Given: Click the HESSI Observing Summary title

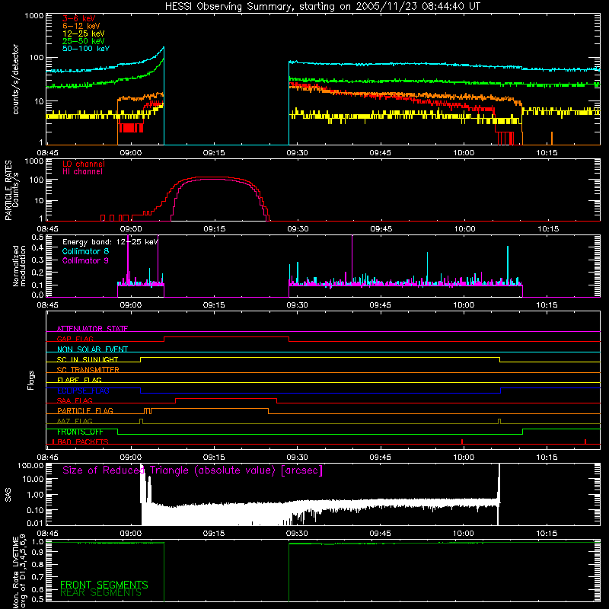Looking at the screenshot, I should (322, 7).
